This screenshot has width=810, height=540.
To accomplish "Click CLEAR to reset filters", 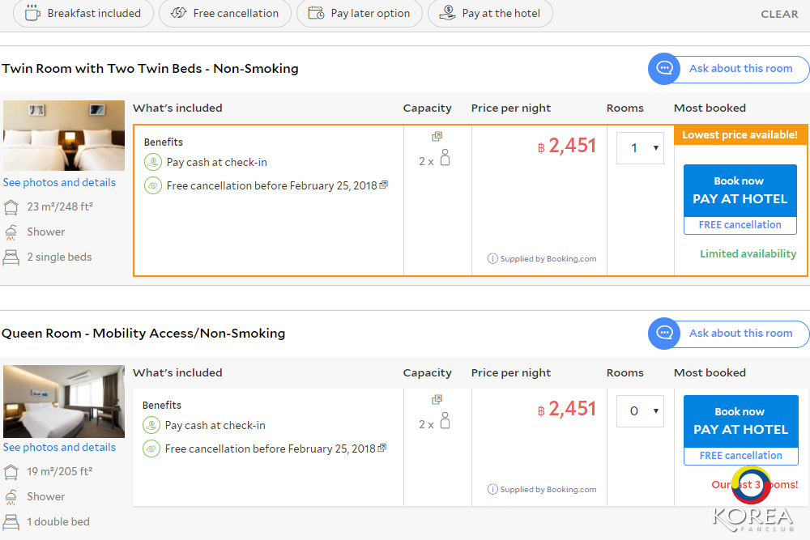I will pos(779,14).
